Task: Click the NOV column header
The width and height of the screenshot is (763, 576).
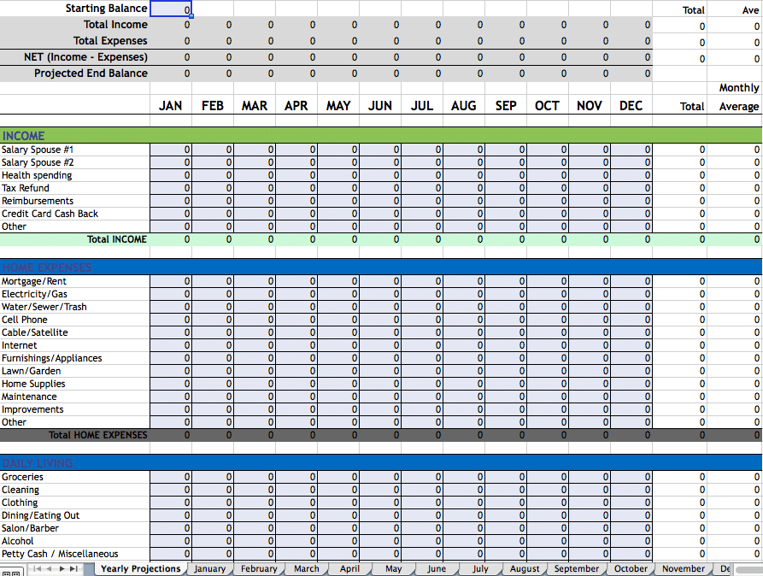Action: pyautogui.click(x=590, y=106)
